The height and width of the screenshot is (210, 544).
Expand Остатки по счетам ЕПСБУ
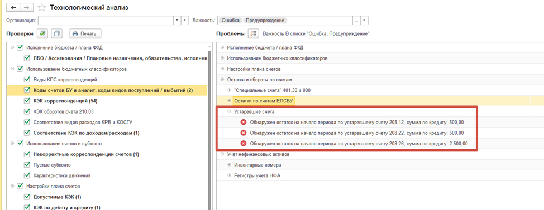pos(229,101)
